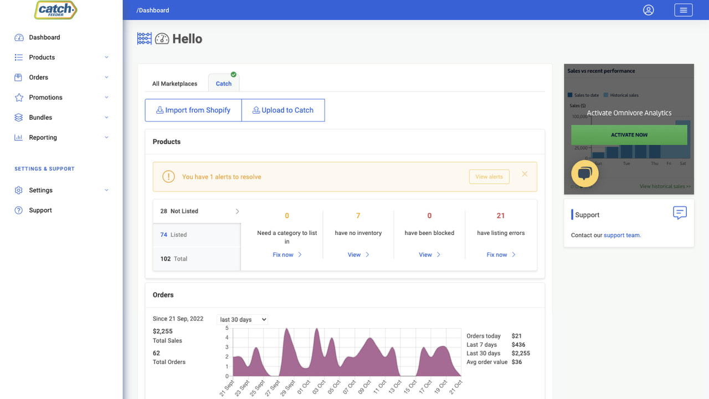Click the Support question mark icon
Viewport: 709px width, 399px height.
pyautogui.click(x=18, y=210)
